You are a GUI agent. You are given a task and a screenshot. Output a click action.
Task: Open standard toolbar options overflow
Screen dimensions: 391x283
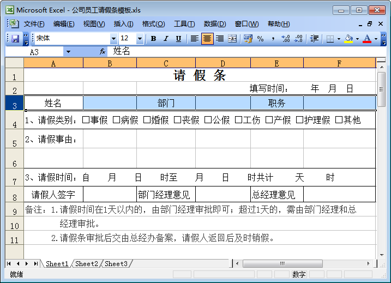pyautogui.click(x=26, y=39)
